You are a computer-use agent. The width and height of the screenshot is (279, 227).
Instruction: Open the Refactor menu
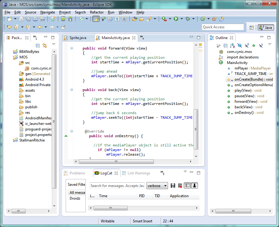pos(97,12)
